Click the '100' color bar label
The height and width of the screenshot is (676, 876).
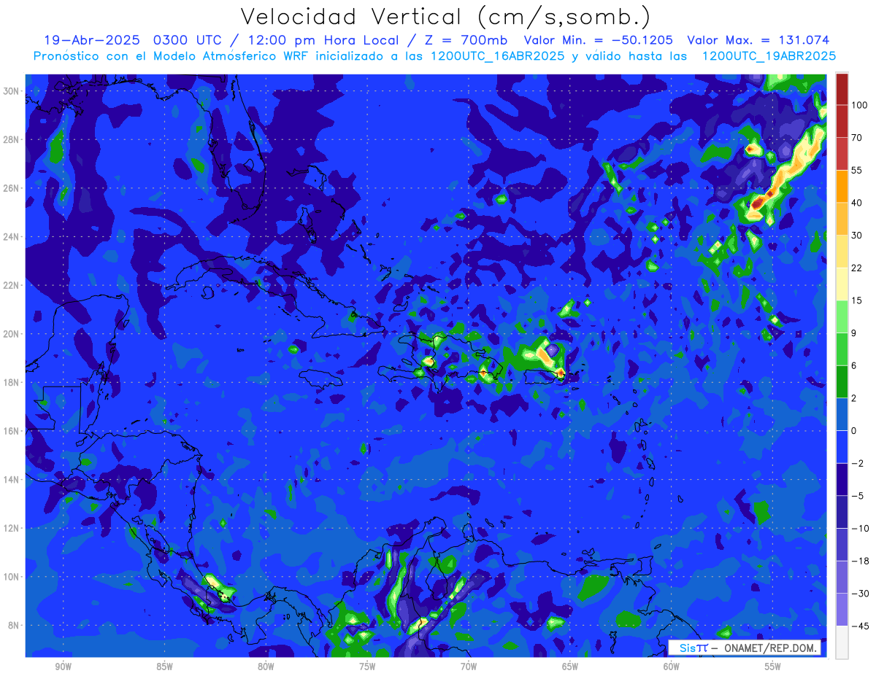pos(859,105)
